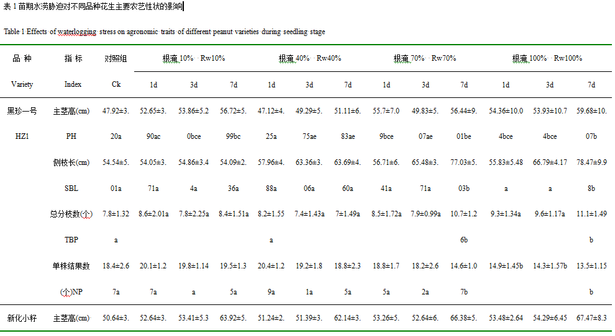Click the Index header cell
Screen dimensions: 615x336
pyautogui.click(x=73, y=84)
